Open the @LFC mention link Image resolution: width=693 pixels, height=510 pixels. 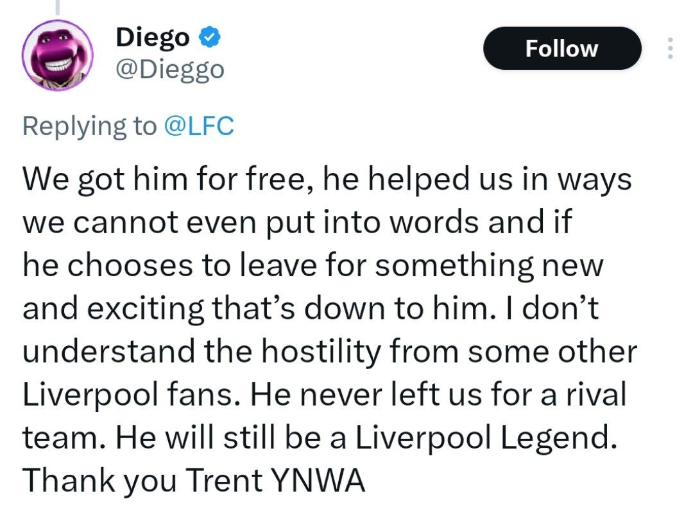(x=199, y=126)
